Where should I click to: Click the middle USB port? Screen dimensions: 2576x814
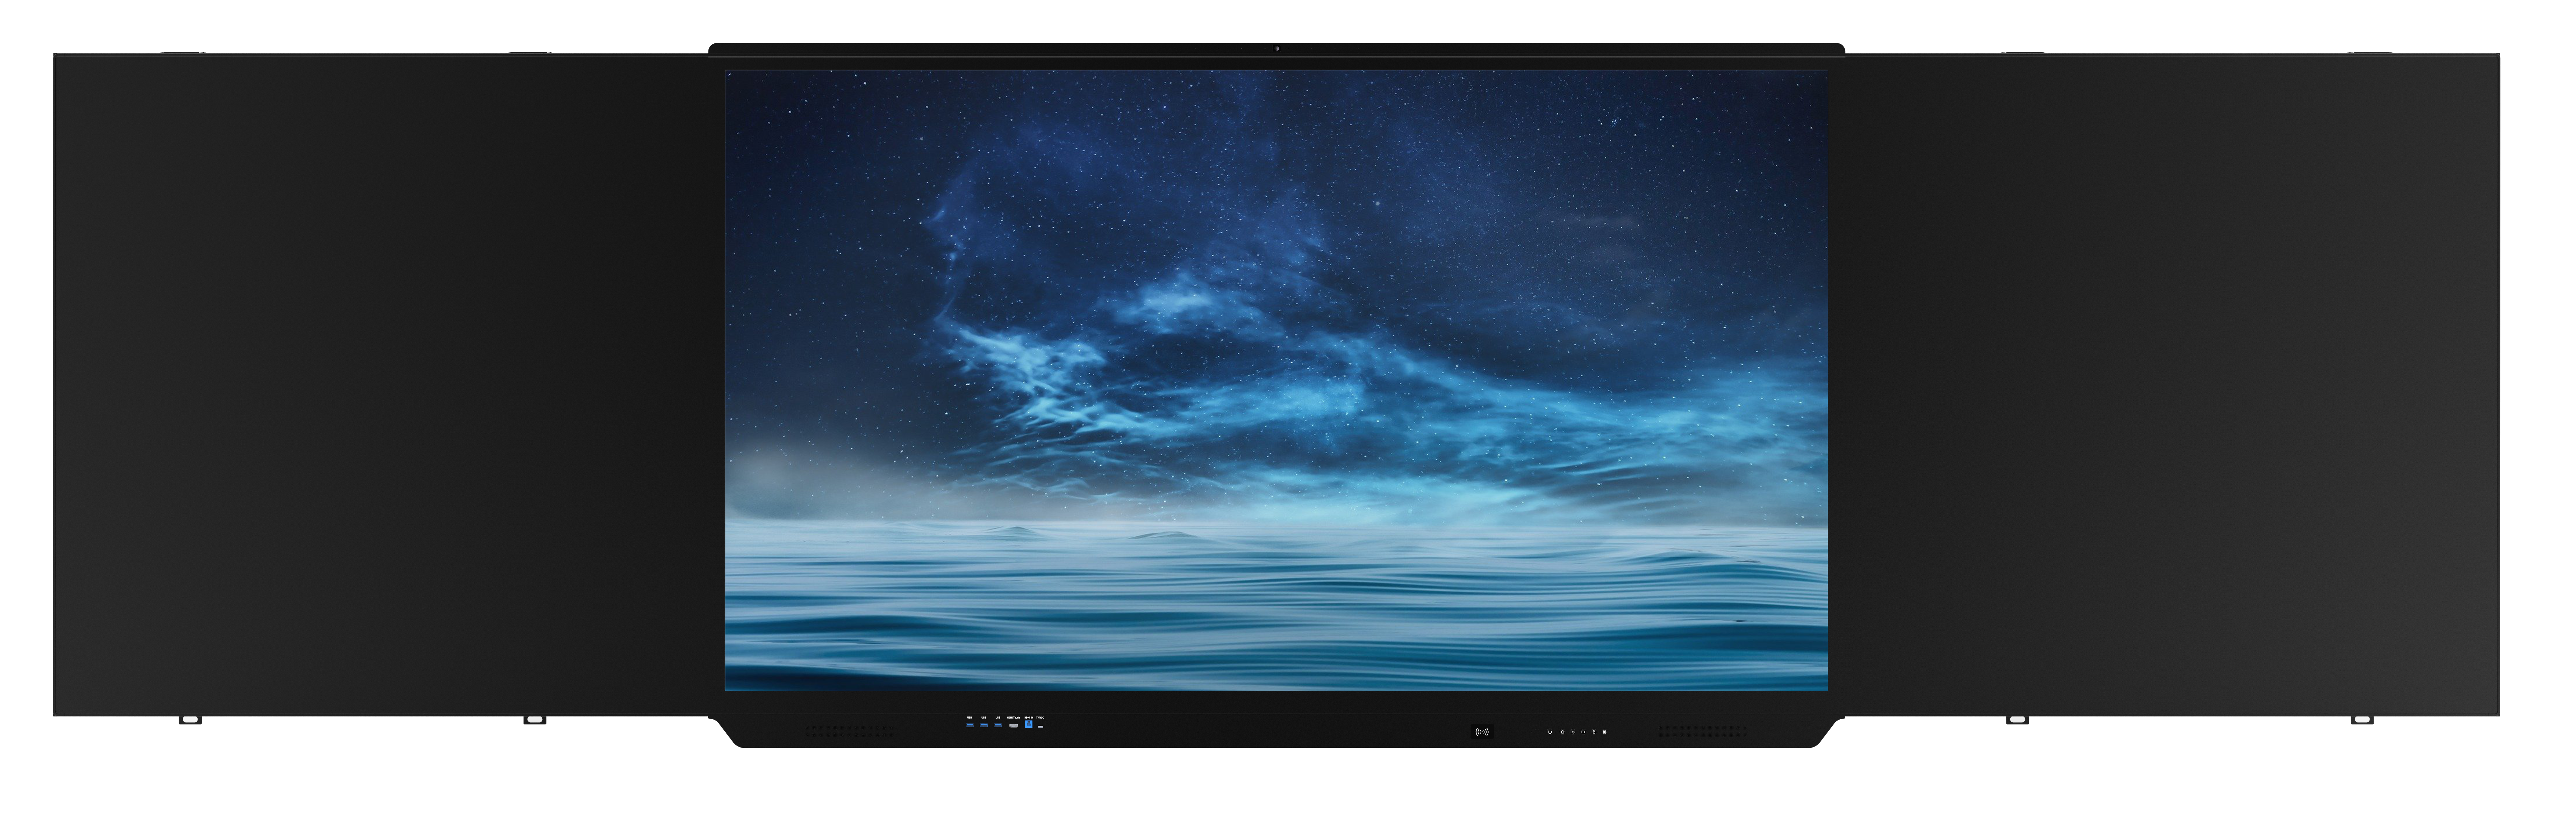(984, 725)
